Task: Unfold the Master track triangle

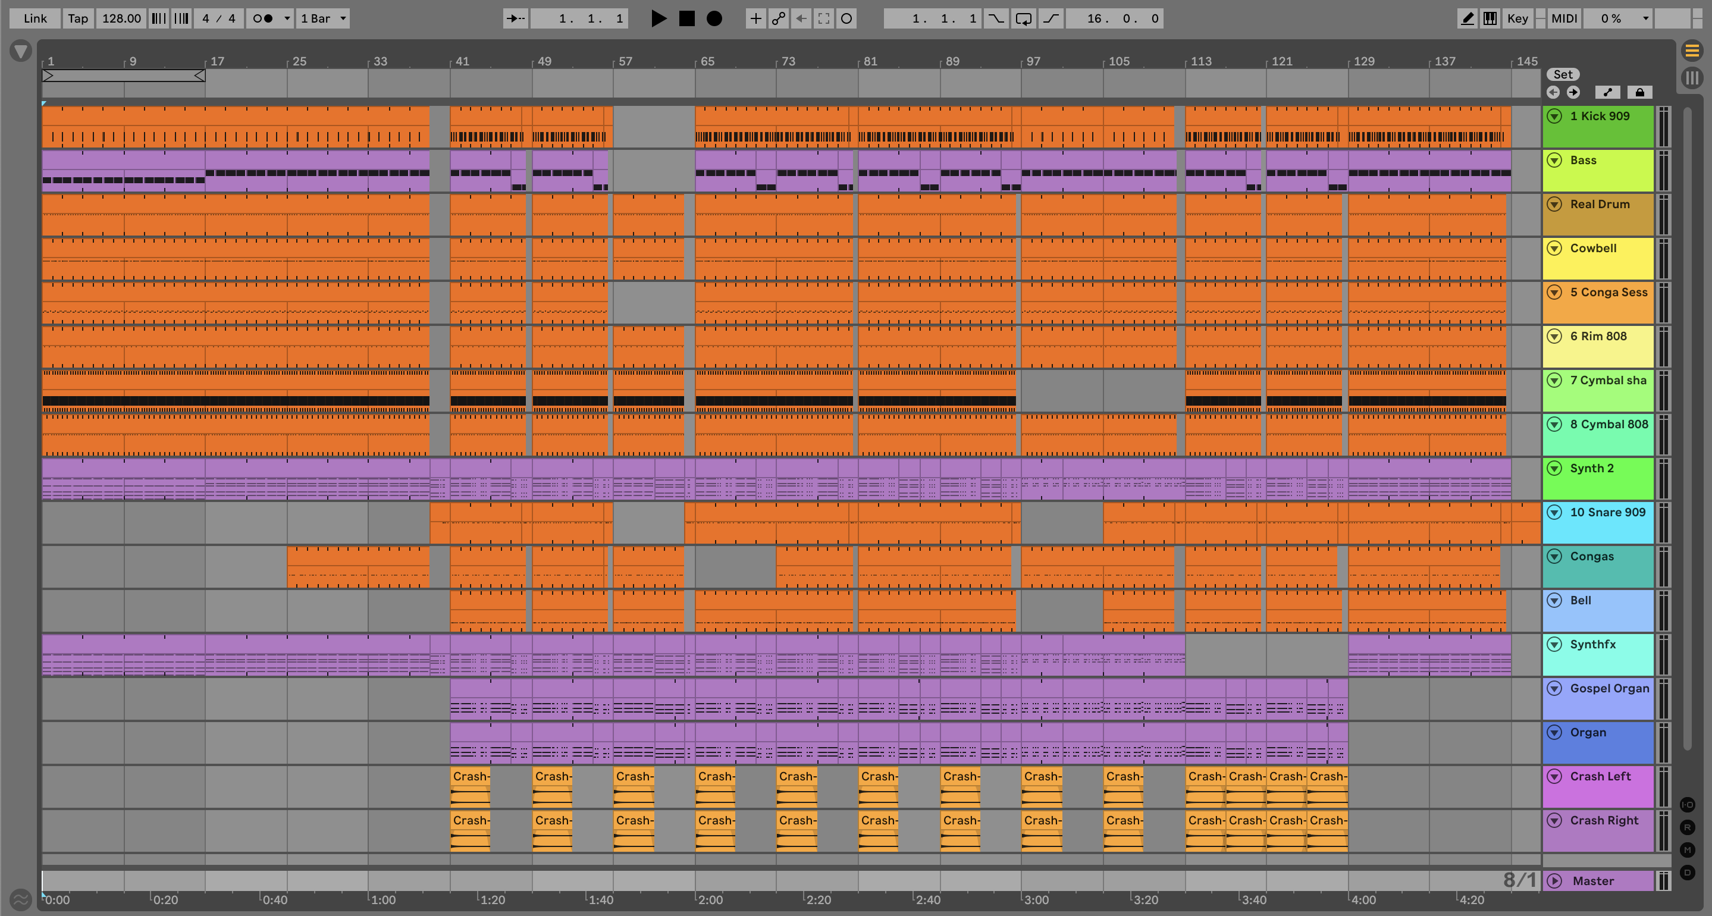Action: click(x=1554, y=881)
